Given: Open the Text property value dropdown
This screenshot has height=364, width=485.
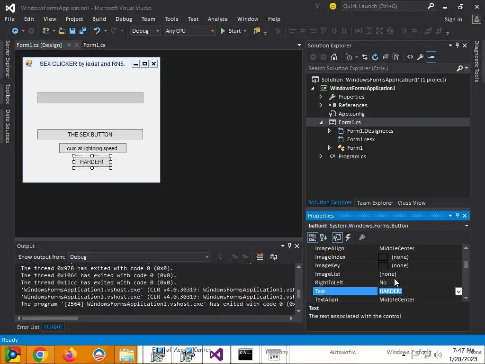Looking at the screenshot, I should (458, 291).
